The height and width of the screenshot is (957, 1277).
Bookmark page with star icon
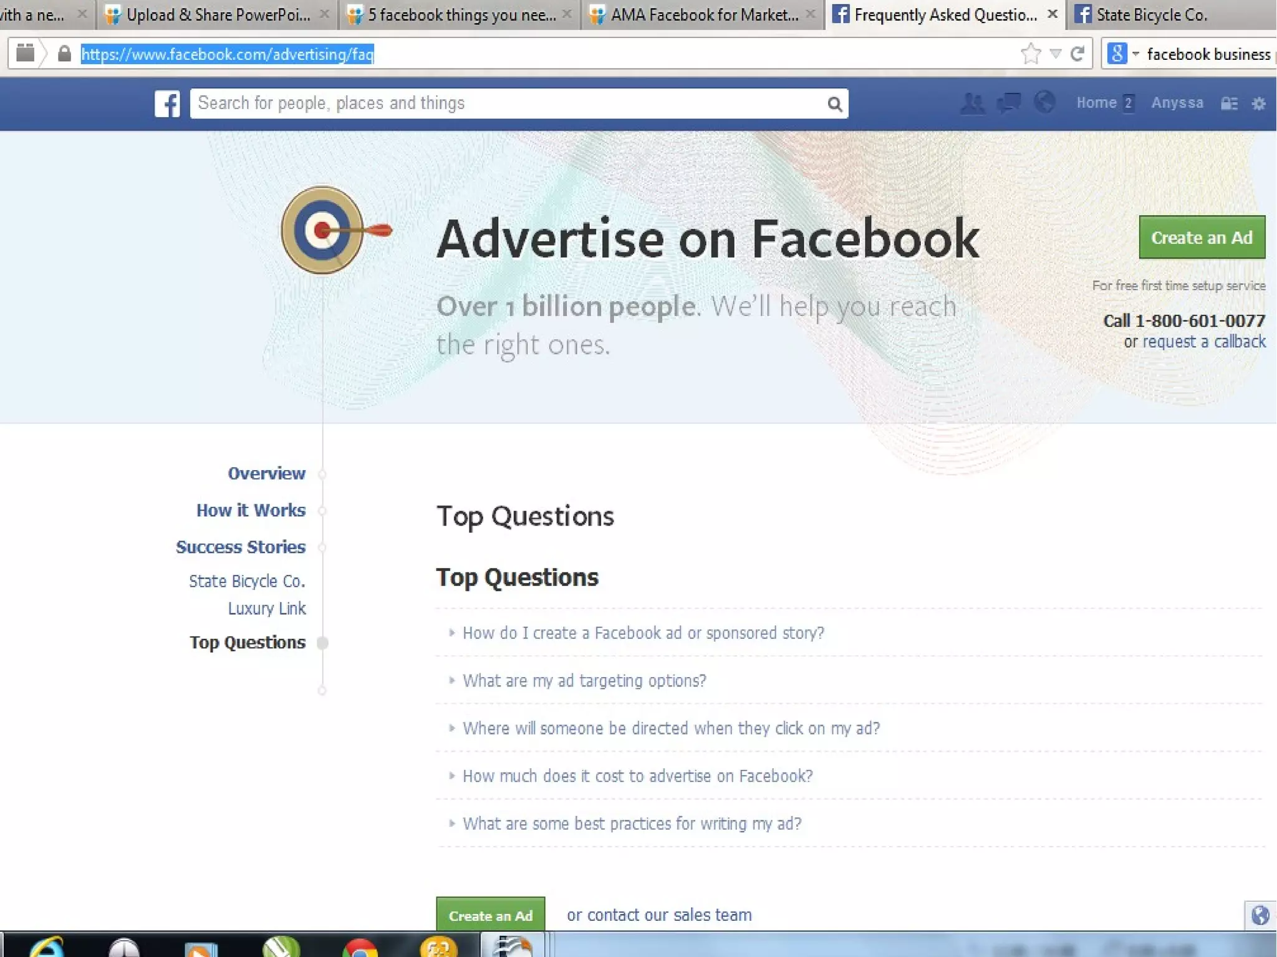tap(1031, 54)
